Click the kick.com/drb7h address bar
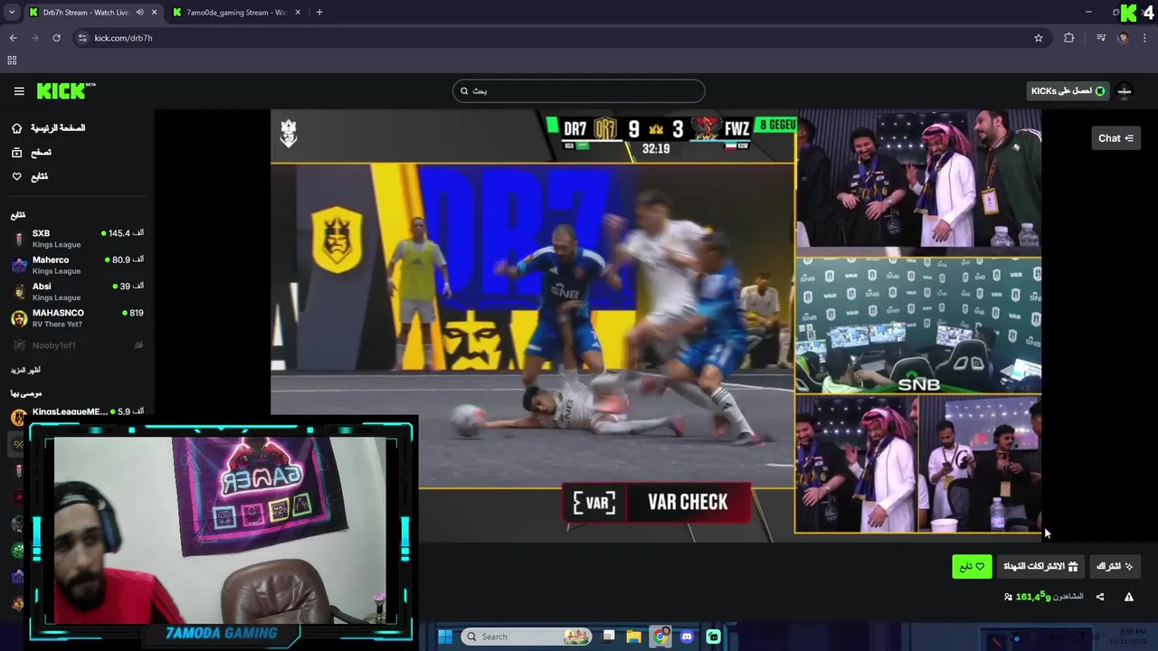The width and height of the screenshot is (1158, 651). tap(561, 38)
